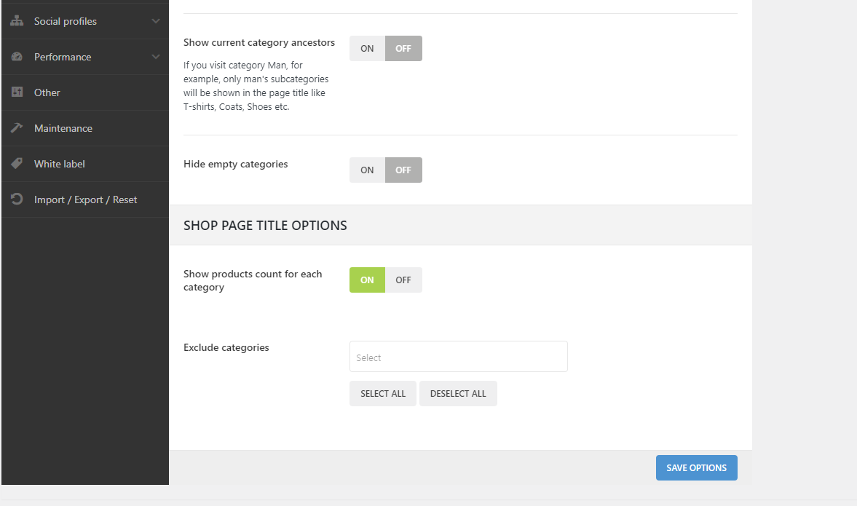Viewport: 857px width, 506px height.
Task: Expand the Performance menu chevron
Action: [156, 57]
